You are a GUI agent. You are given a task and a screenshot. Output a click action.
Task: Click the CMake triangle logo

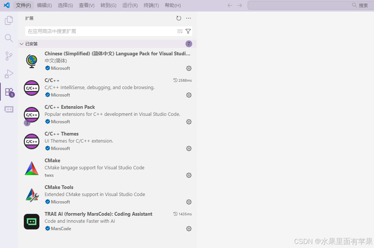click(32, 168)
